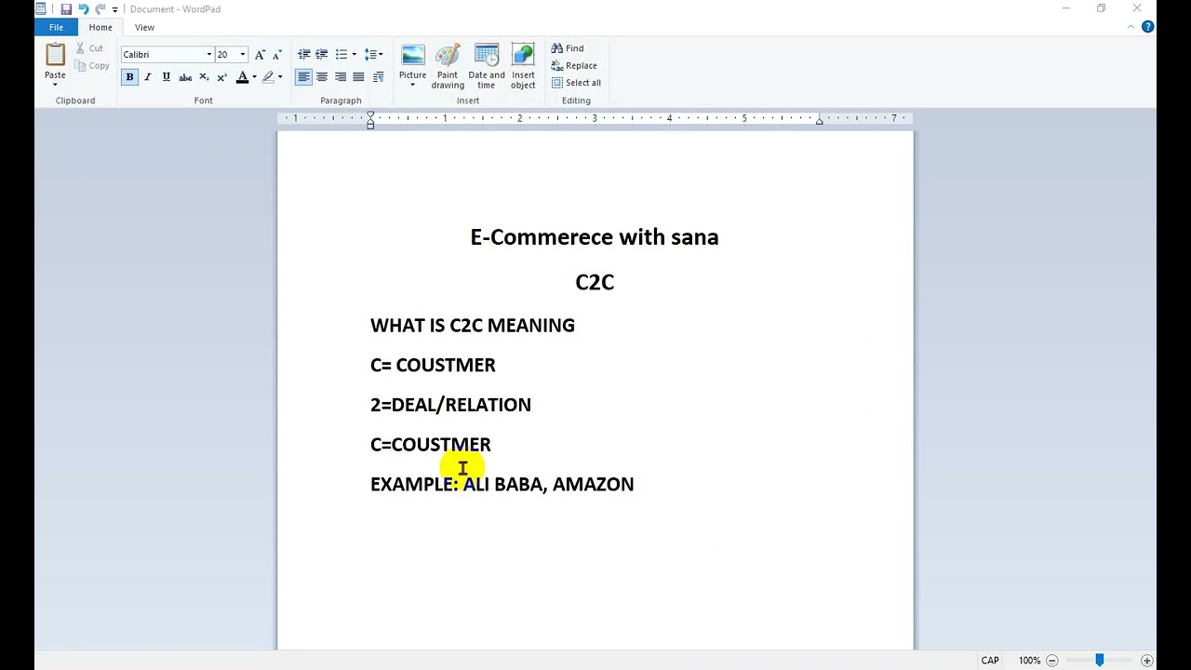Open the text color dropdown arrow
The height and width of the screenshot is (670, 1191).
254,77
